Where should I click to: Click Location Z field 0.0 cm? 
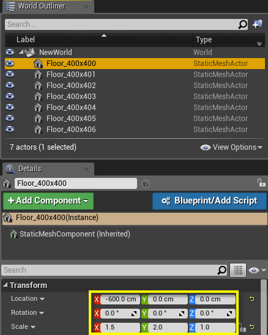(215, 300)
